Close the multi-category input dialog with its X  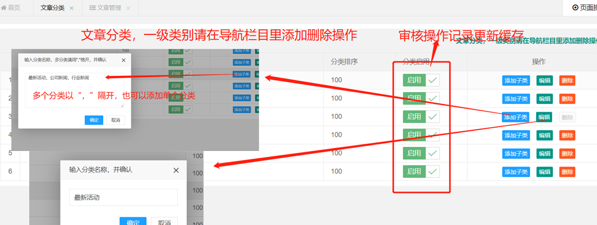(x=124, y=60)
